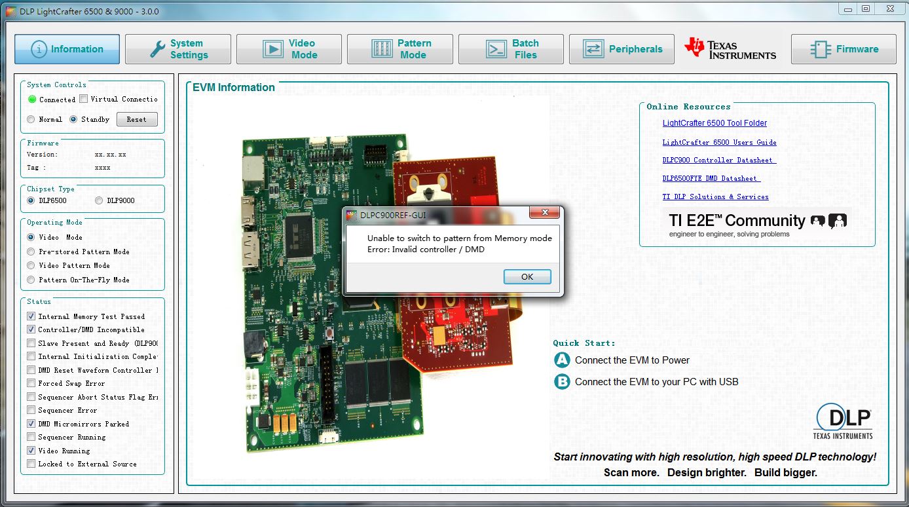Click the play icon on Video Mode
This screenshot has height=507, width=909.
pos(272,49)
